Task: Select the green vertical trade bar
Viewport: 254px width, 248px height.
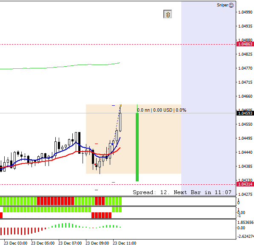Action: tap(137, 147)
